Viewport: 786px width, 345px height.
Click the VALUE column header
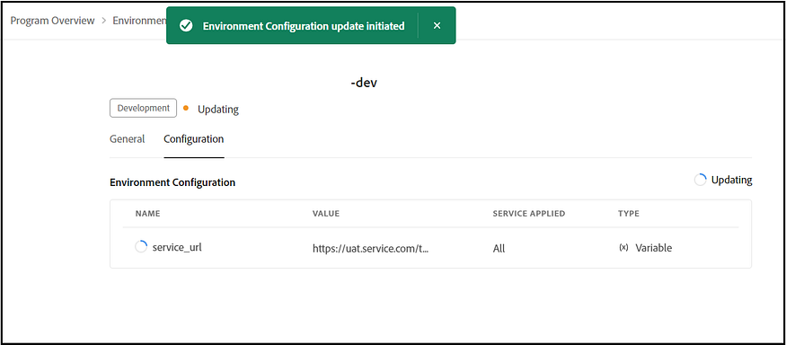point(326,214)
